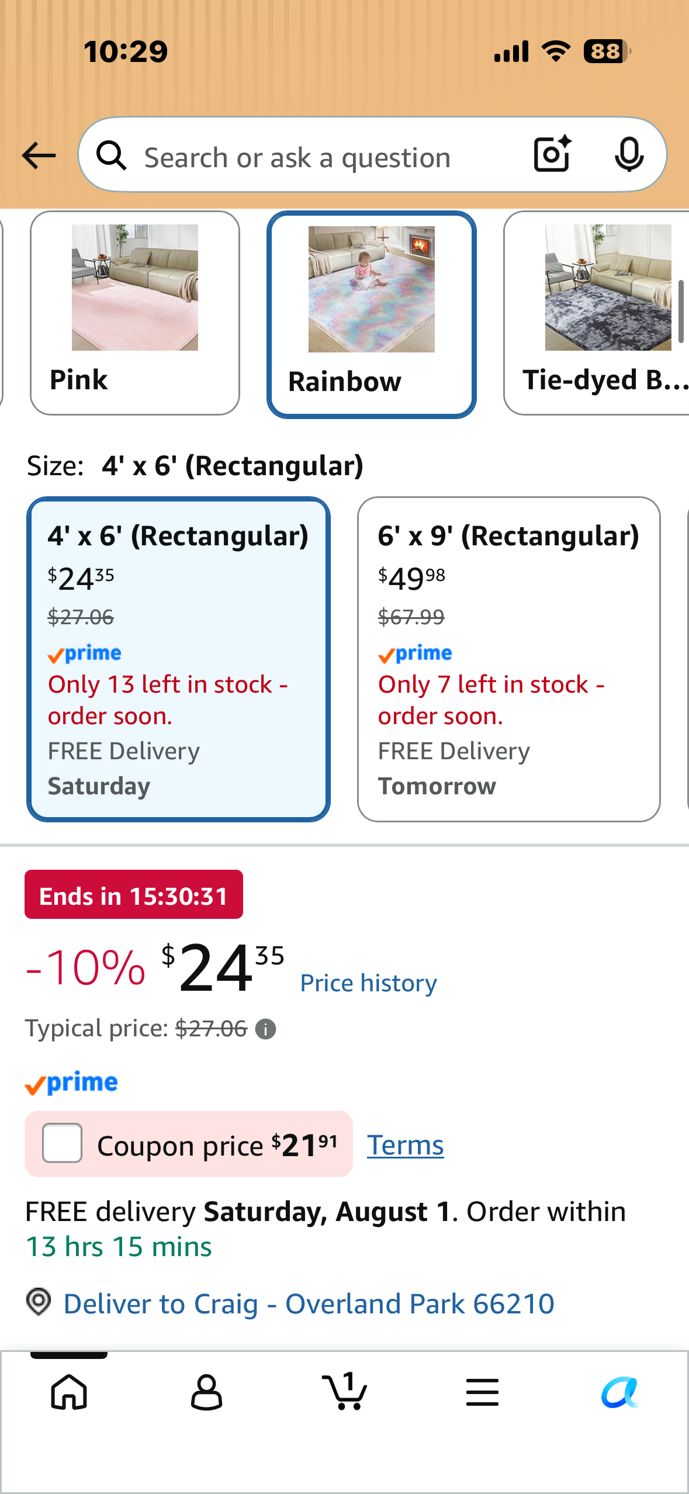
Task: Tap the typical price info icon
Action: coord(266,1029)
